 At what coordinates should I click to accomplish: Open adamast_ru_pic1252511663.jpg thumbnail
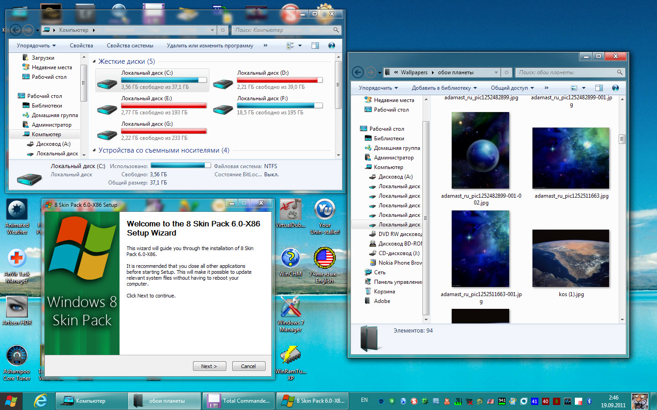(571, 158)
